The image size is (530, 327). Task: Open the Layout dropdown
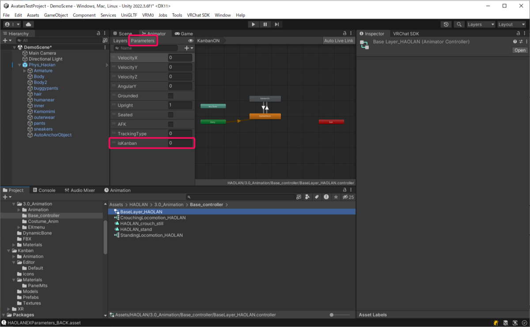tap(512, 24)
